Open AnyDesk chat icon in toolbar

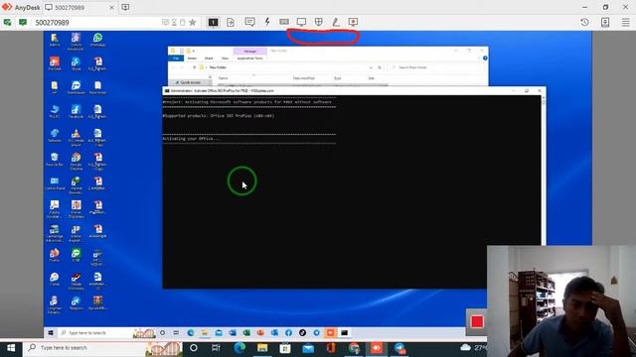point(249,22)
